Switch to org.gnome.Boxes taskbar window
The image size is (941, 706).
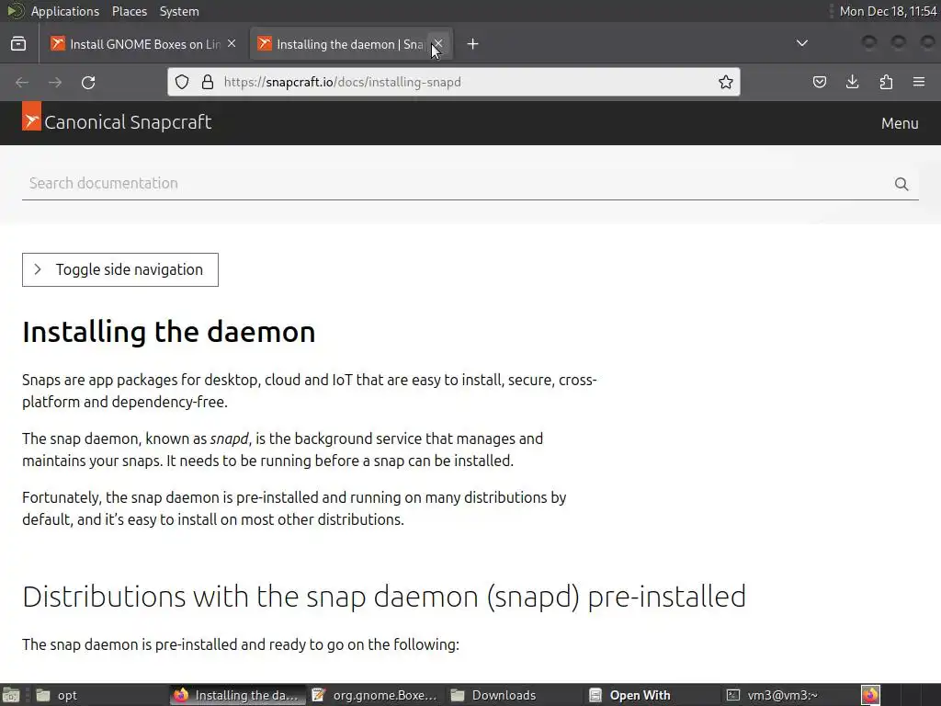[374, 695]
